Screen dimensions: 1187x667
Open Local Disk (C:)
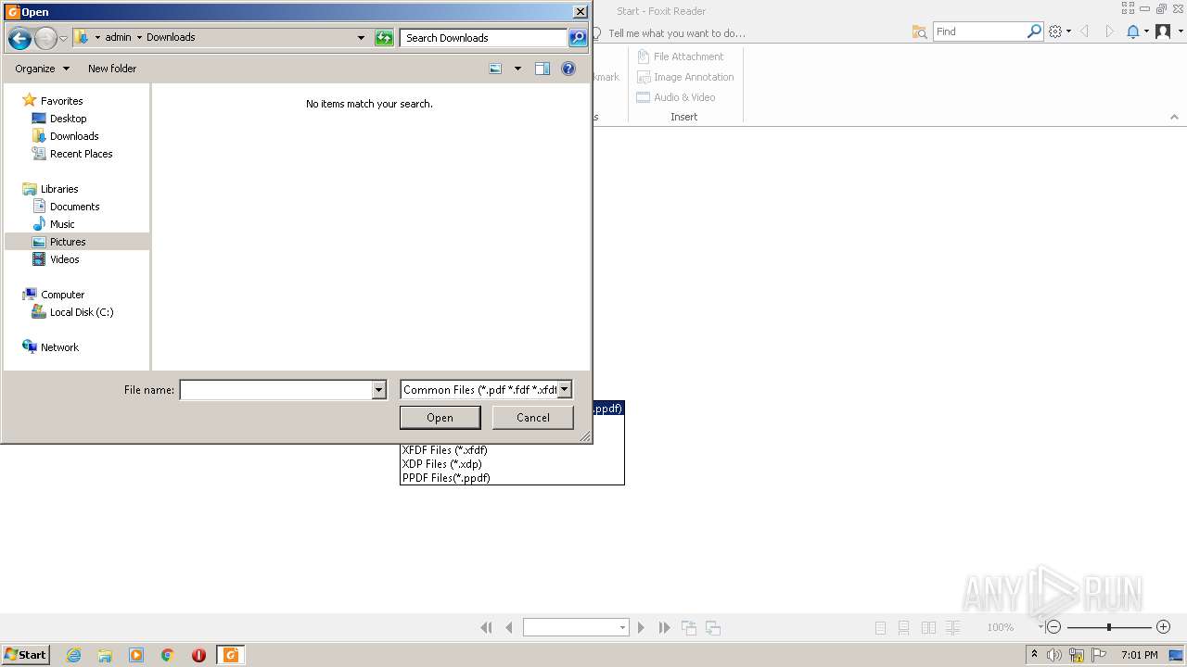[82, 312]
